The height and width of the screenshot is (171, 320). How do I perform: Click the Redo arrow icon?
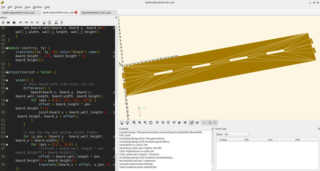point(26,23)
